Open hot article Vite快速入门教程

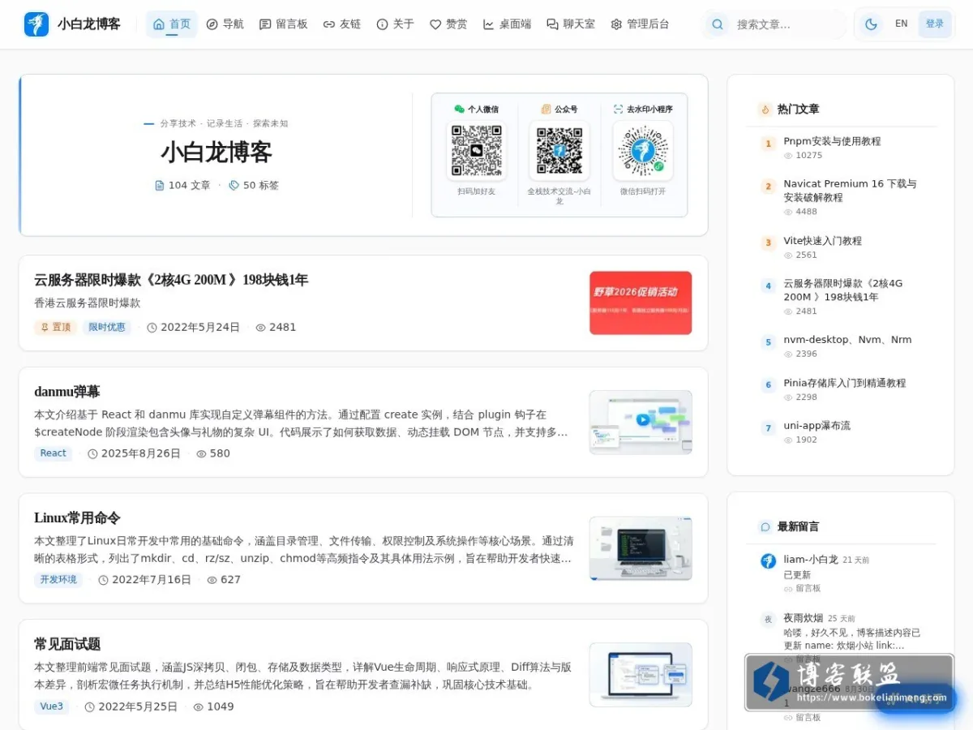[822, 241]
